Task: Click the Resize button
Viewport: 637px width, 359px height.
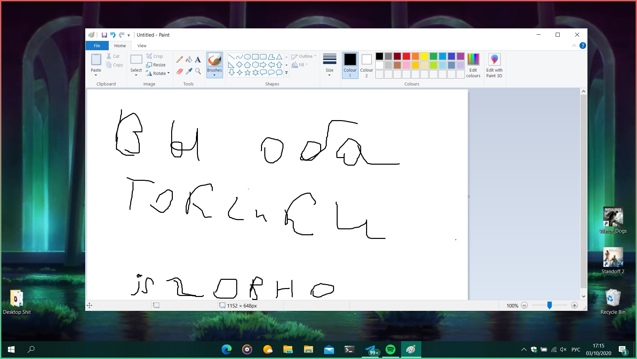Action: coord(156,65)
